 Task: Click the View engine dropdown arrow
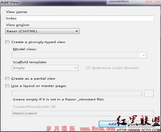coord(76,31)
